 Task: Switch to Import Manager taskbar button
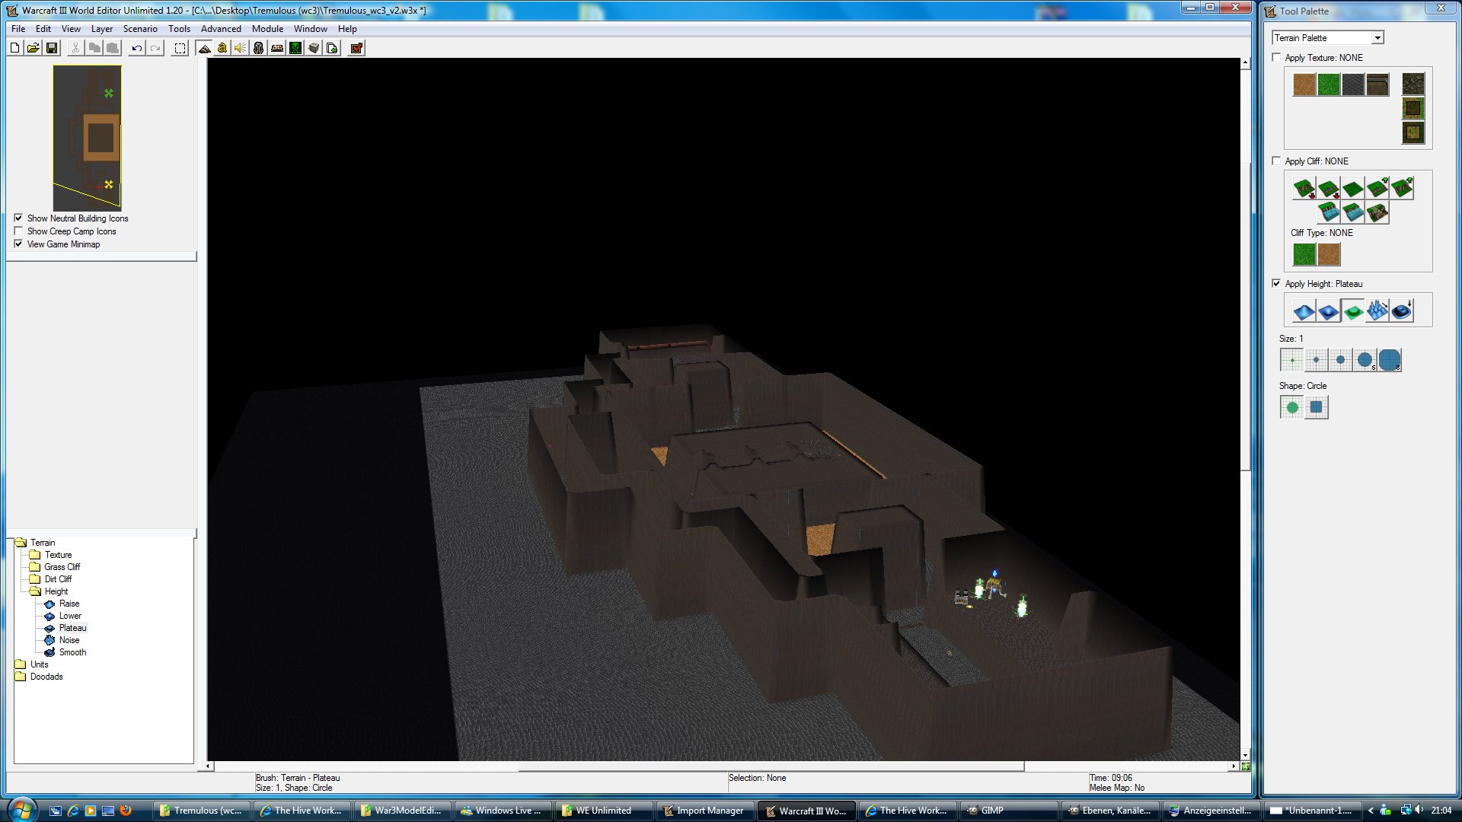[706, 811]
